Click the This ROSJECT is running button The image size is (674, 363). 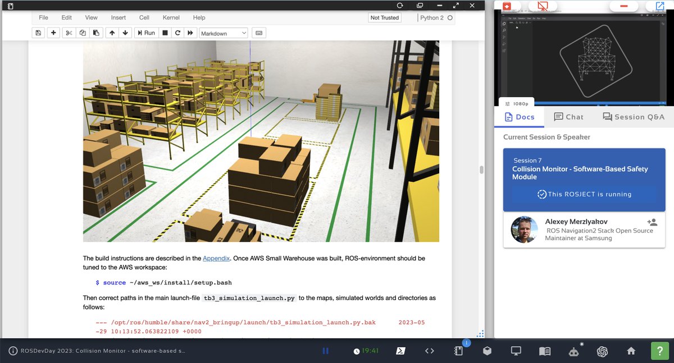tap(584, 194)
